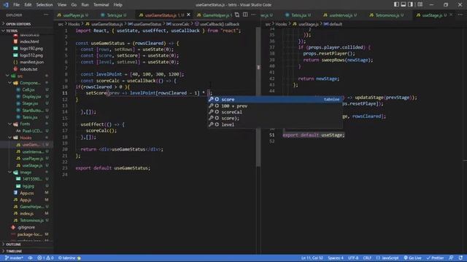Viewport: 467px width, 262px height.
Task: Open Explorer views and more actions menu
Action: point(46,15)
